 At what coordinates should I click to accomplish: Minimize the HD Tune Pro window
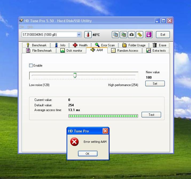157,21
